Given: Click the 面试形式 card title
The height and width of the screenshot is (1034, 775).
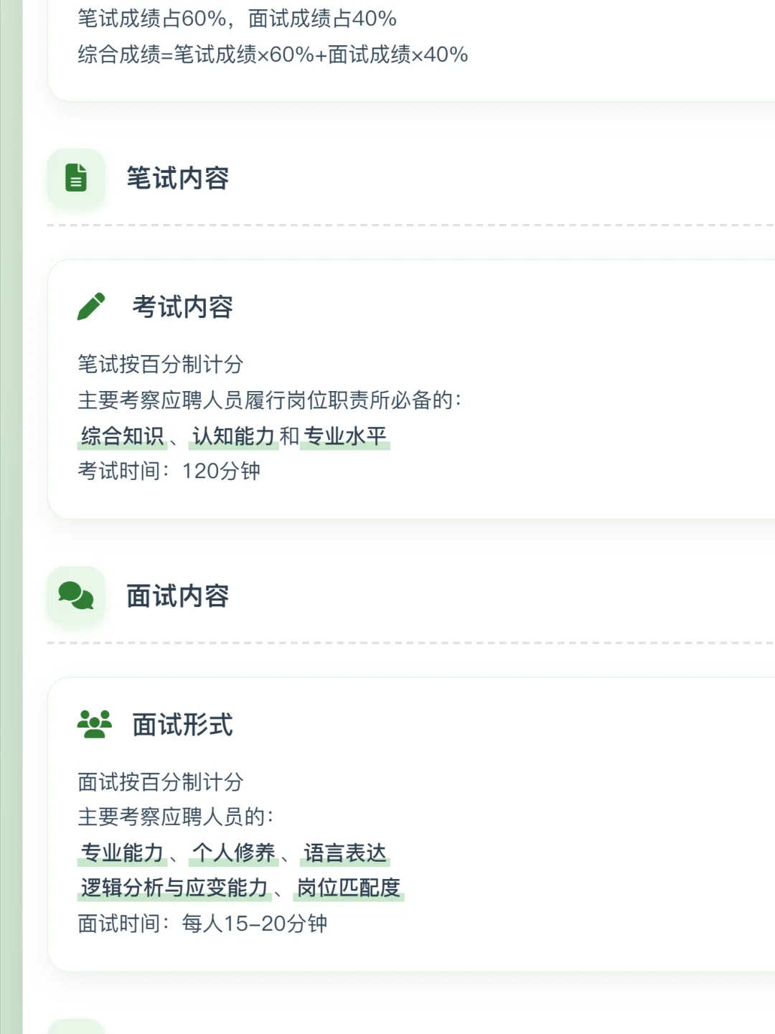Looking at the screenshot, I should (183, 725).
